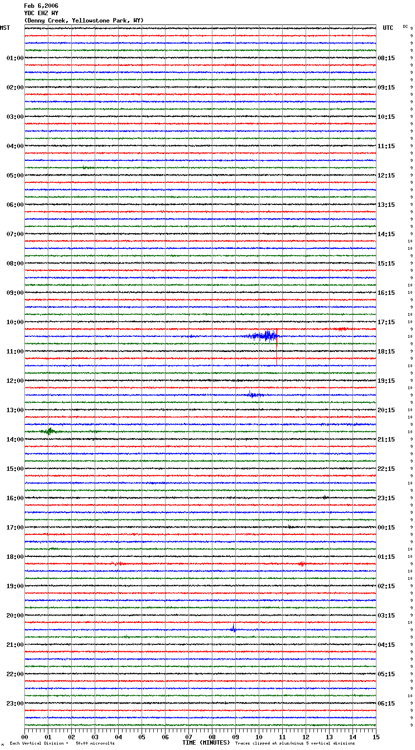
Task: Click minute tick label '00' on bottom axis
Action: coord(24,737)
